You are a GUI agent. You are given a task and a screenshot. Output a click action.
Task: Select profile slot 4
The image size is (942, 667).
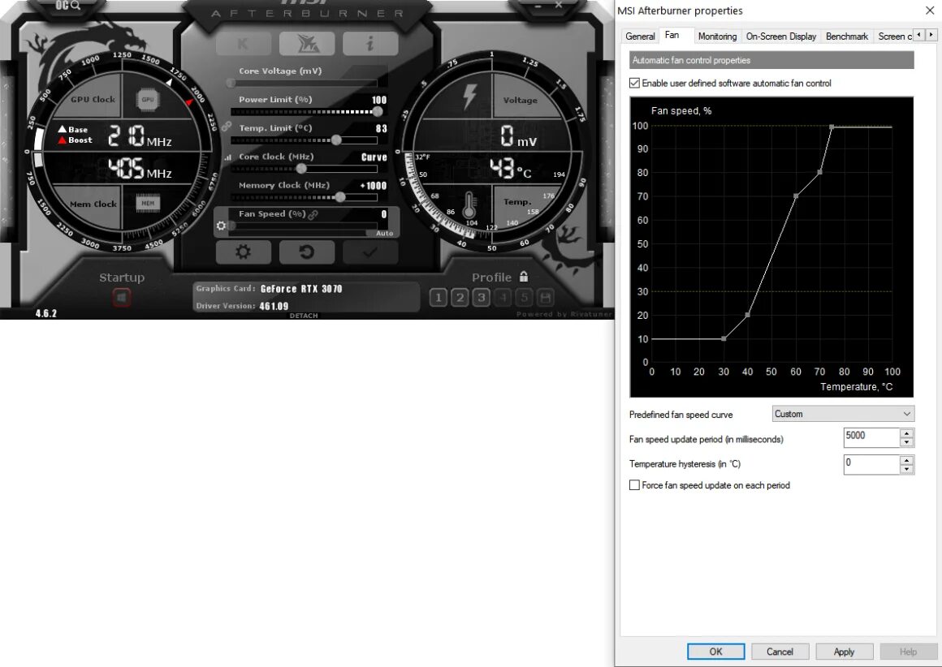503,297
